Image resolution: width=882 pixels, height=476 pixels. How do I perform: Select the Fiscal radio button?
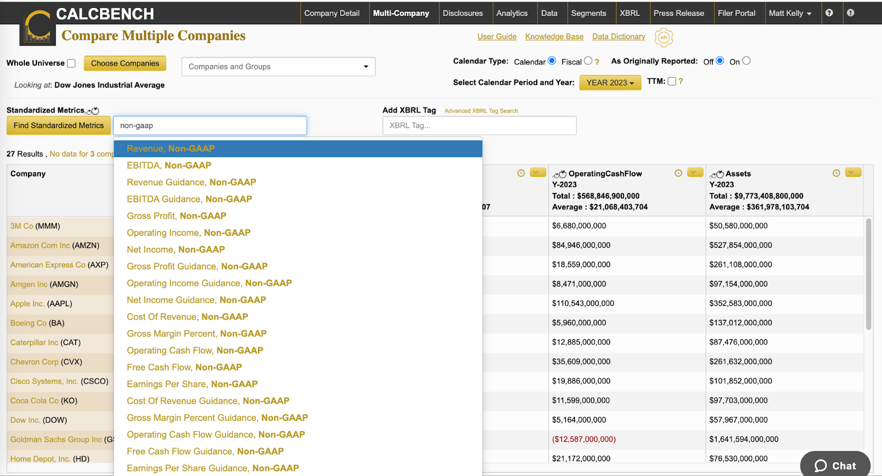(588, 61)
